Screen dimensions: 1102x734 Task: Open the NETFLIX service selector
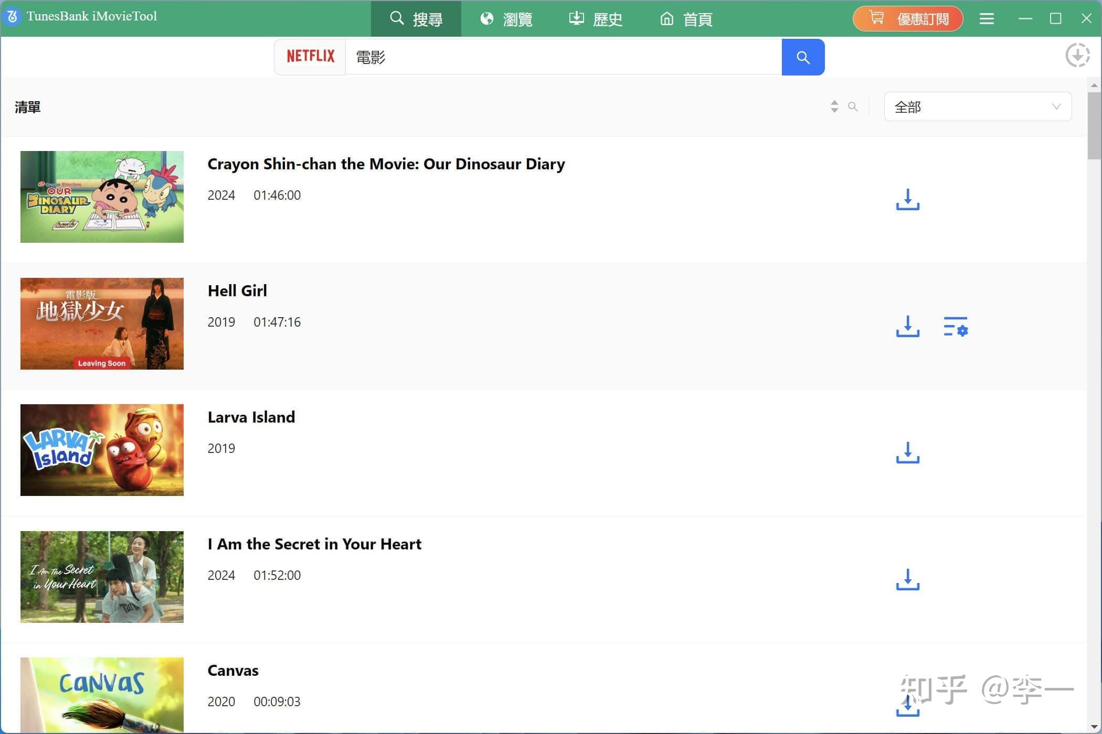(309, 56)
